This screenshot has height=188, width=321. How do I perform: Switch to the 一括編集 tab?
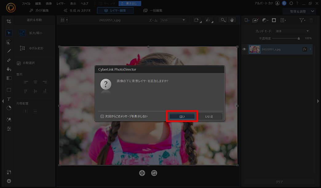coord(154,10)
